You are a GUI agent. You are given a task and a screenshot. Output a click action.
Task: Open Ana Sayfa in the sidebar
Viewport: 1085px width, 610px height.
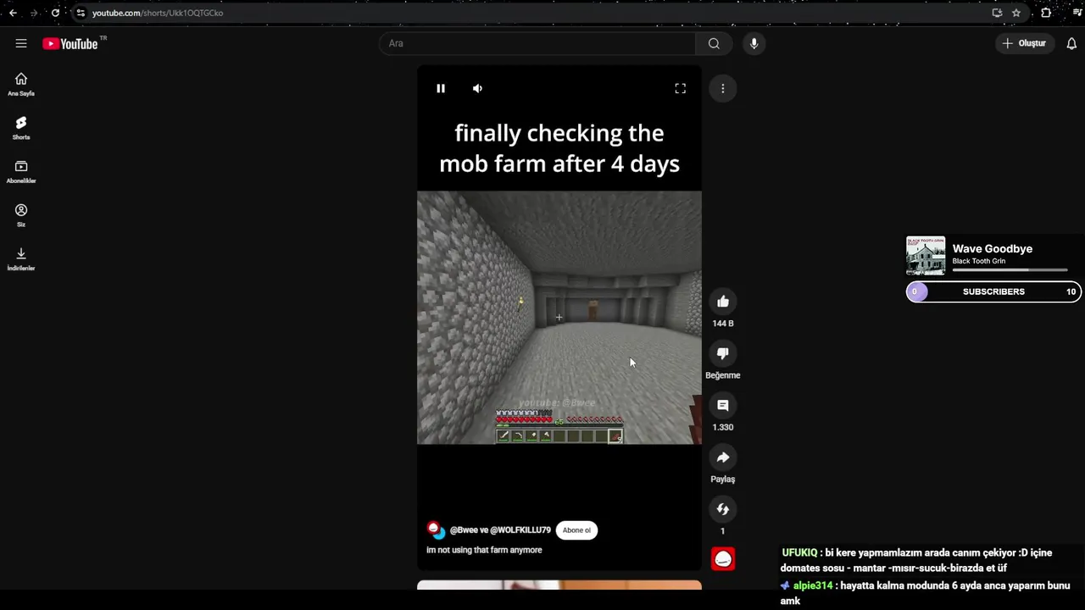click(x=21, y=84)
